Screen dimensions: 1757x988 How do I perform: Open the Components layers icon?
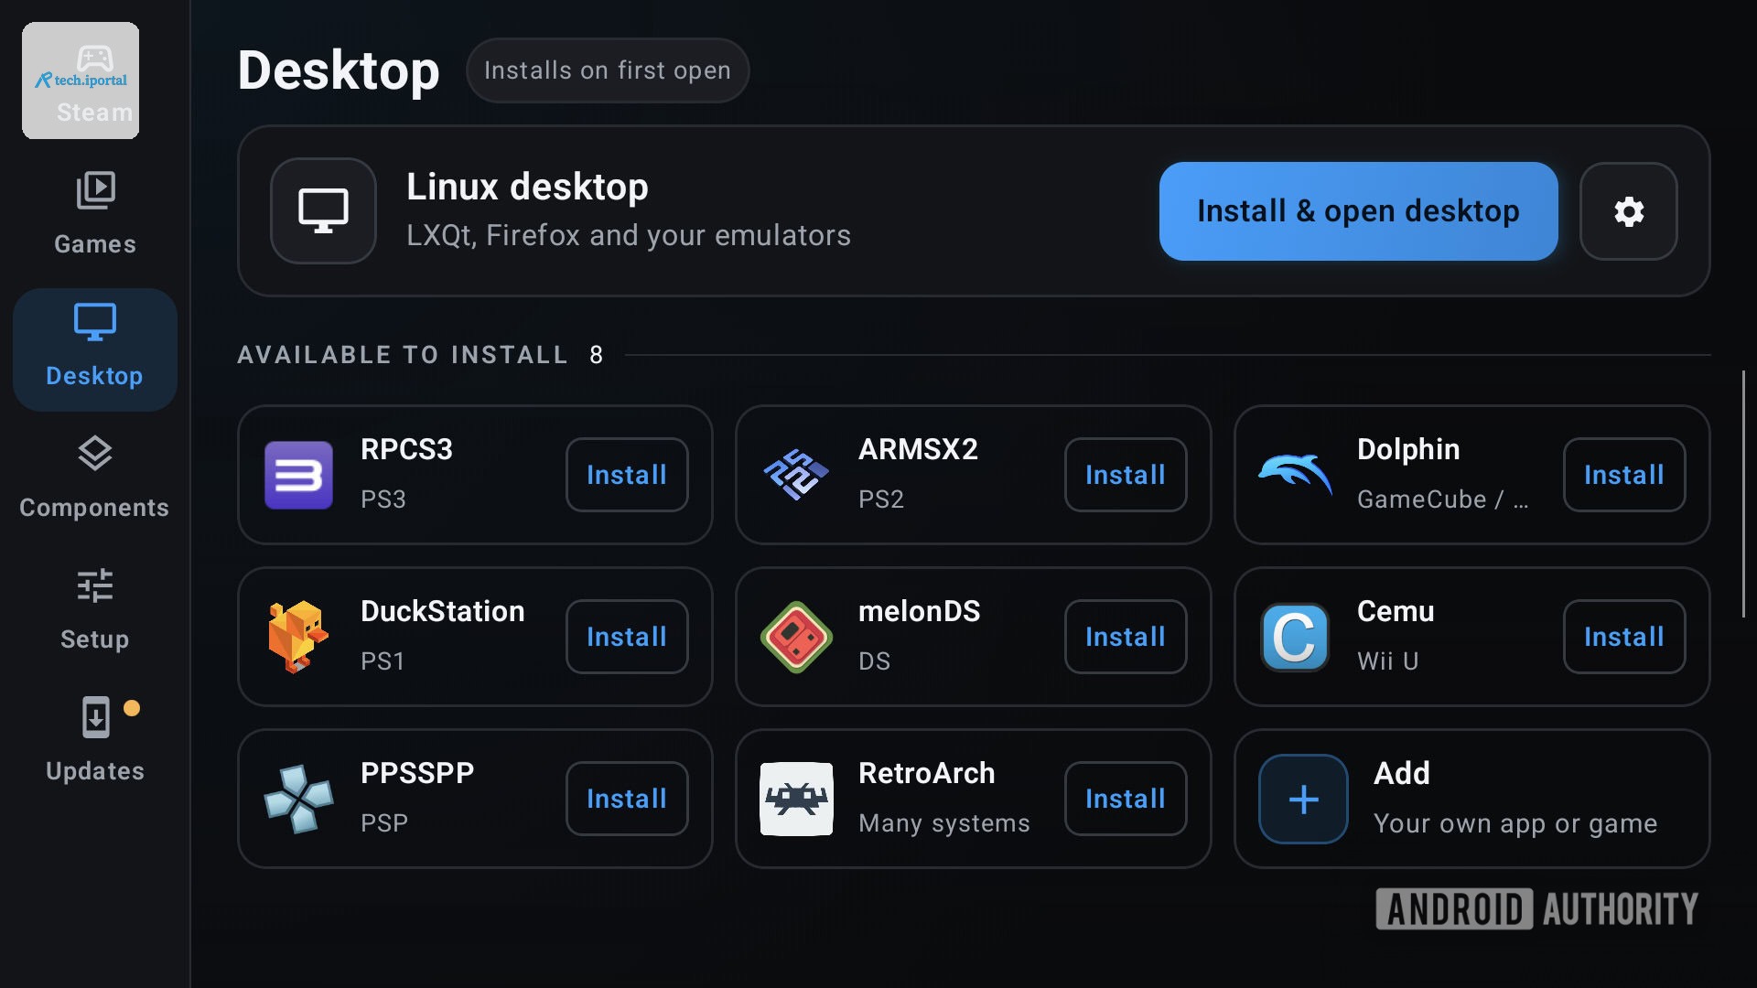pos(95,454)
